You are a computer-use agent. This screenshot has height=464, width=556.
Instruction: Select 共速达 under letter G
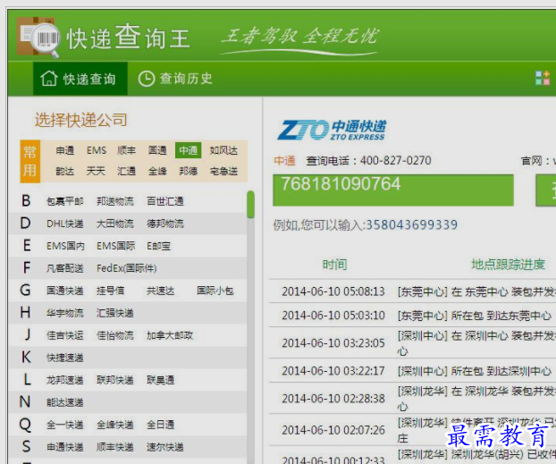(161, 291)
